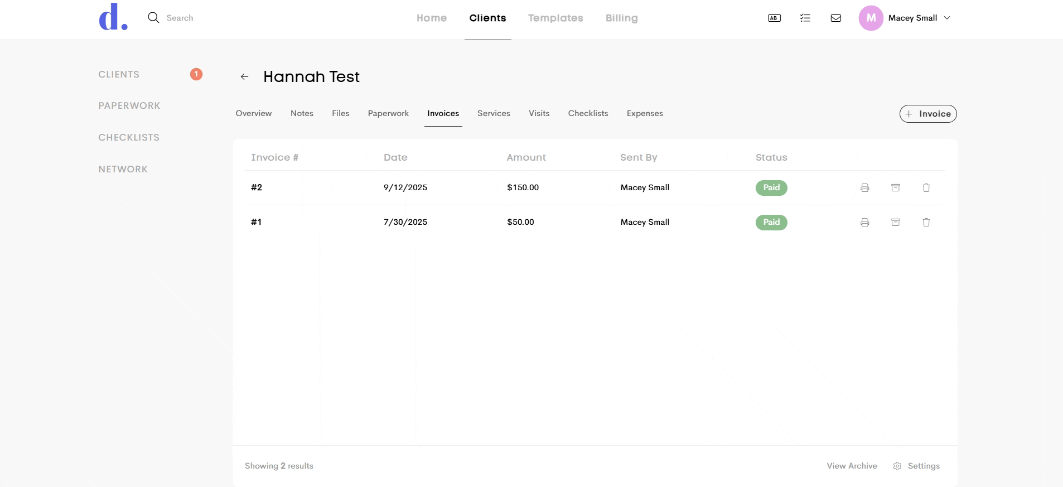The image size is (1063, 487).
Task: Click the Hannah Test heading
Action: pyautogui.click(x=311, y=76)
